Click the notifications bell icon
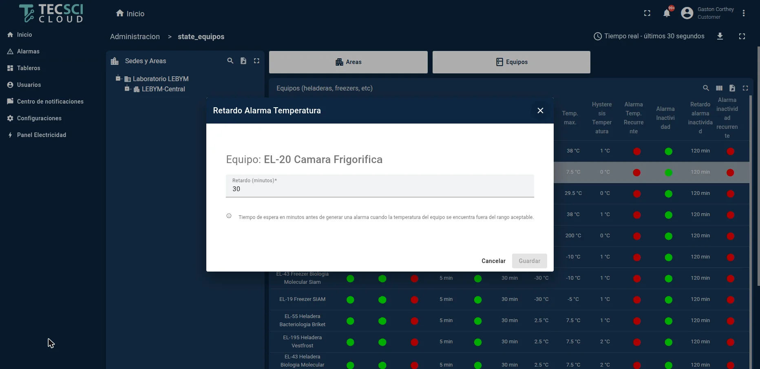760x369 pixels. point(667,13)
